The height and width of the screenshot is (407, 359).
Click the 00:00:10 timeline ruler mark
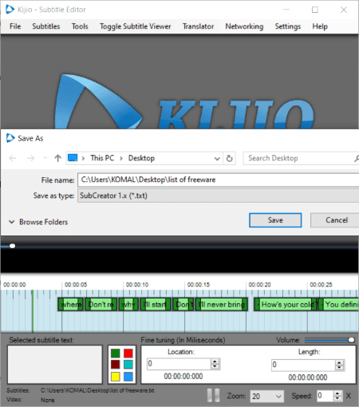pos(137,285)
